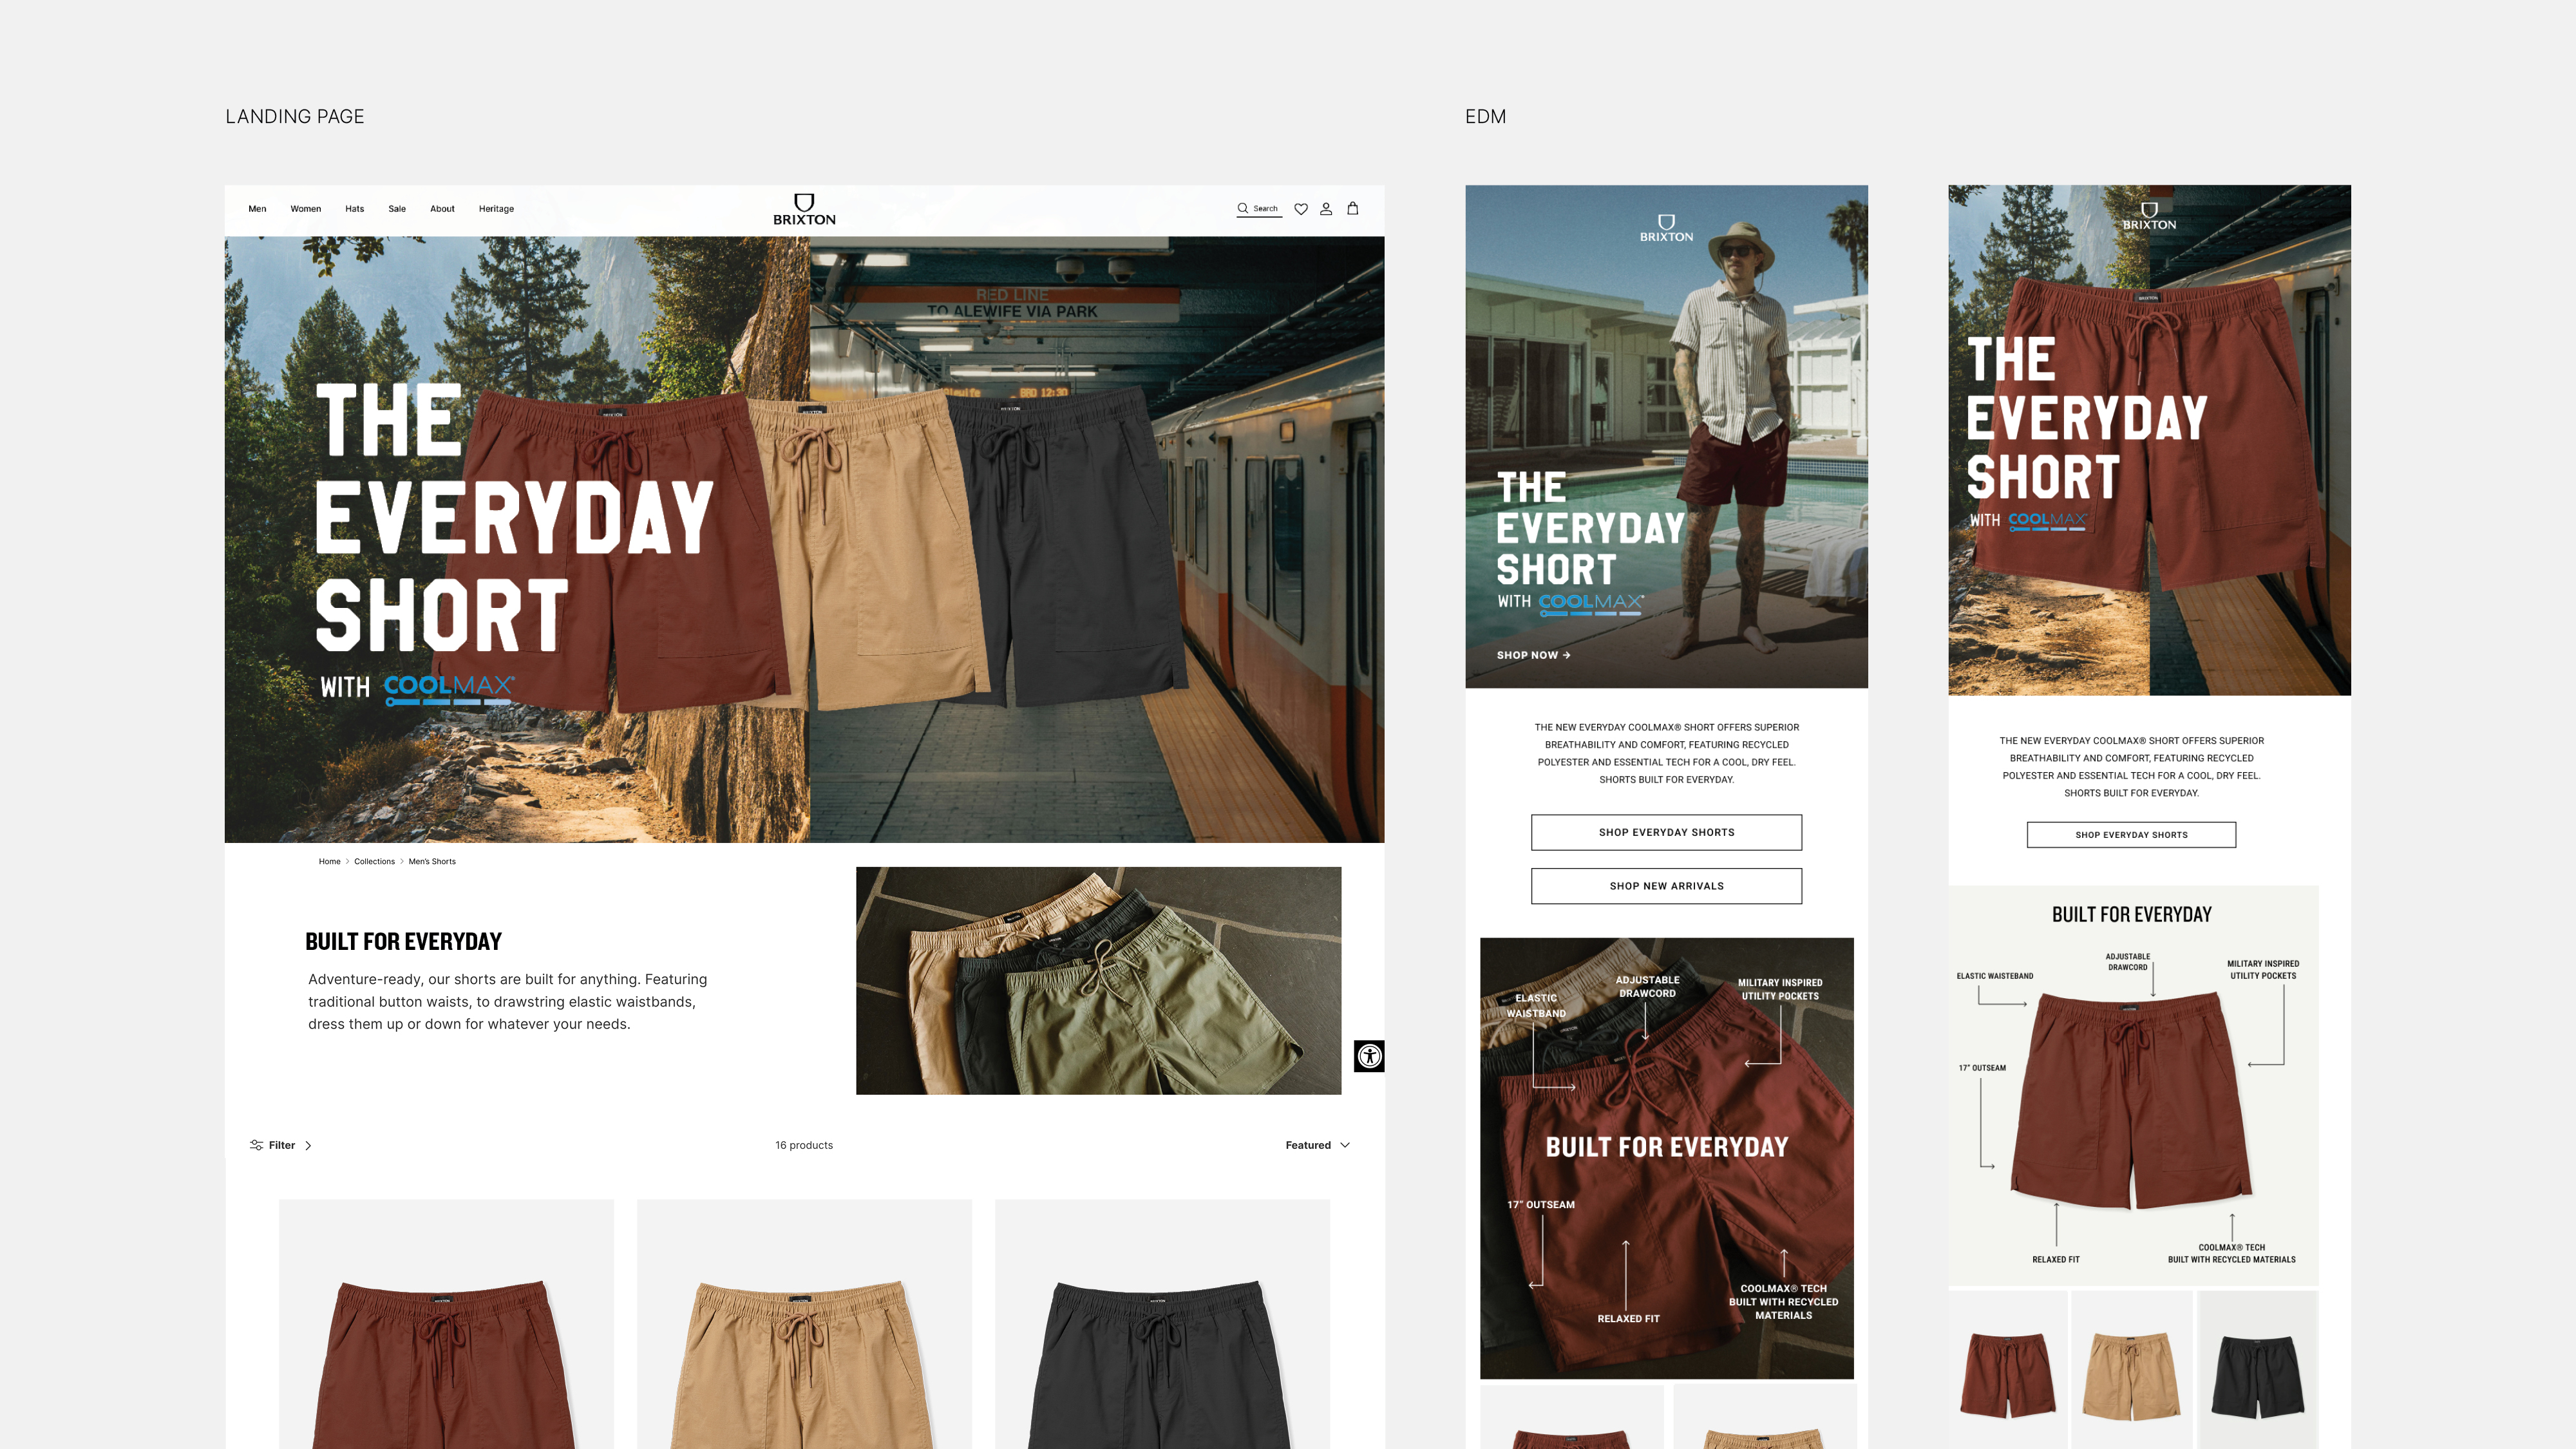Click the 'EDM' label
This screenshot has height=1449, width=2576.
[x=1485, y=116]
